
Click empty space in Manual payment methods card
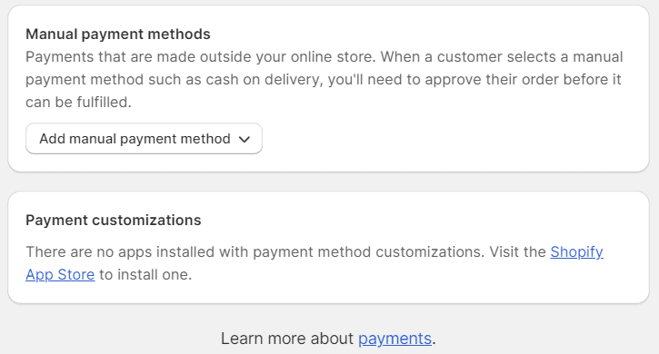click(454, 139)
